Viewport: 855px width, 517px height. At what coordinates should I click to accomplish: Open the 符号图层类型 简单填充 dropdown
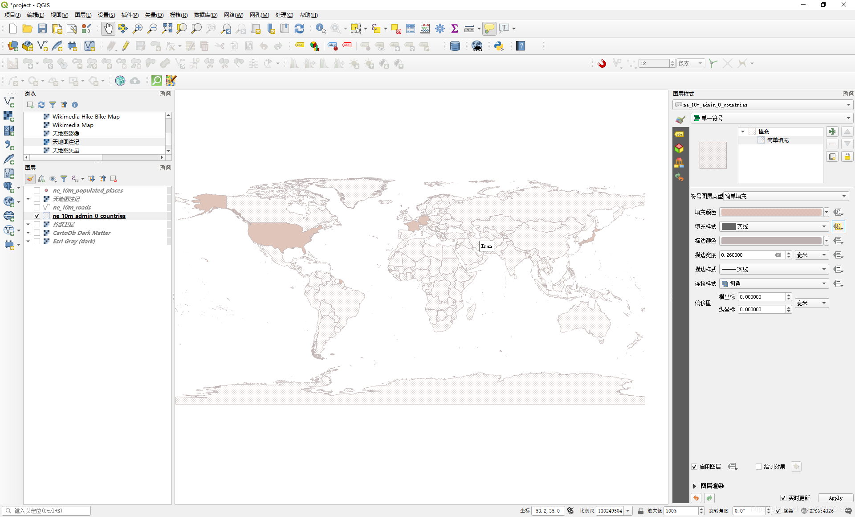786,196
